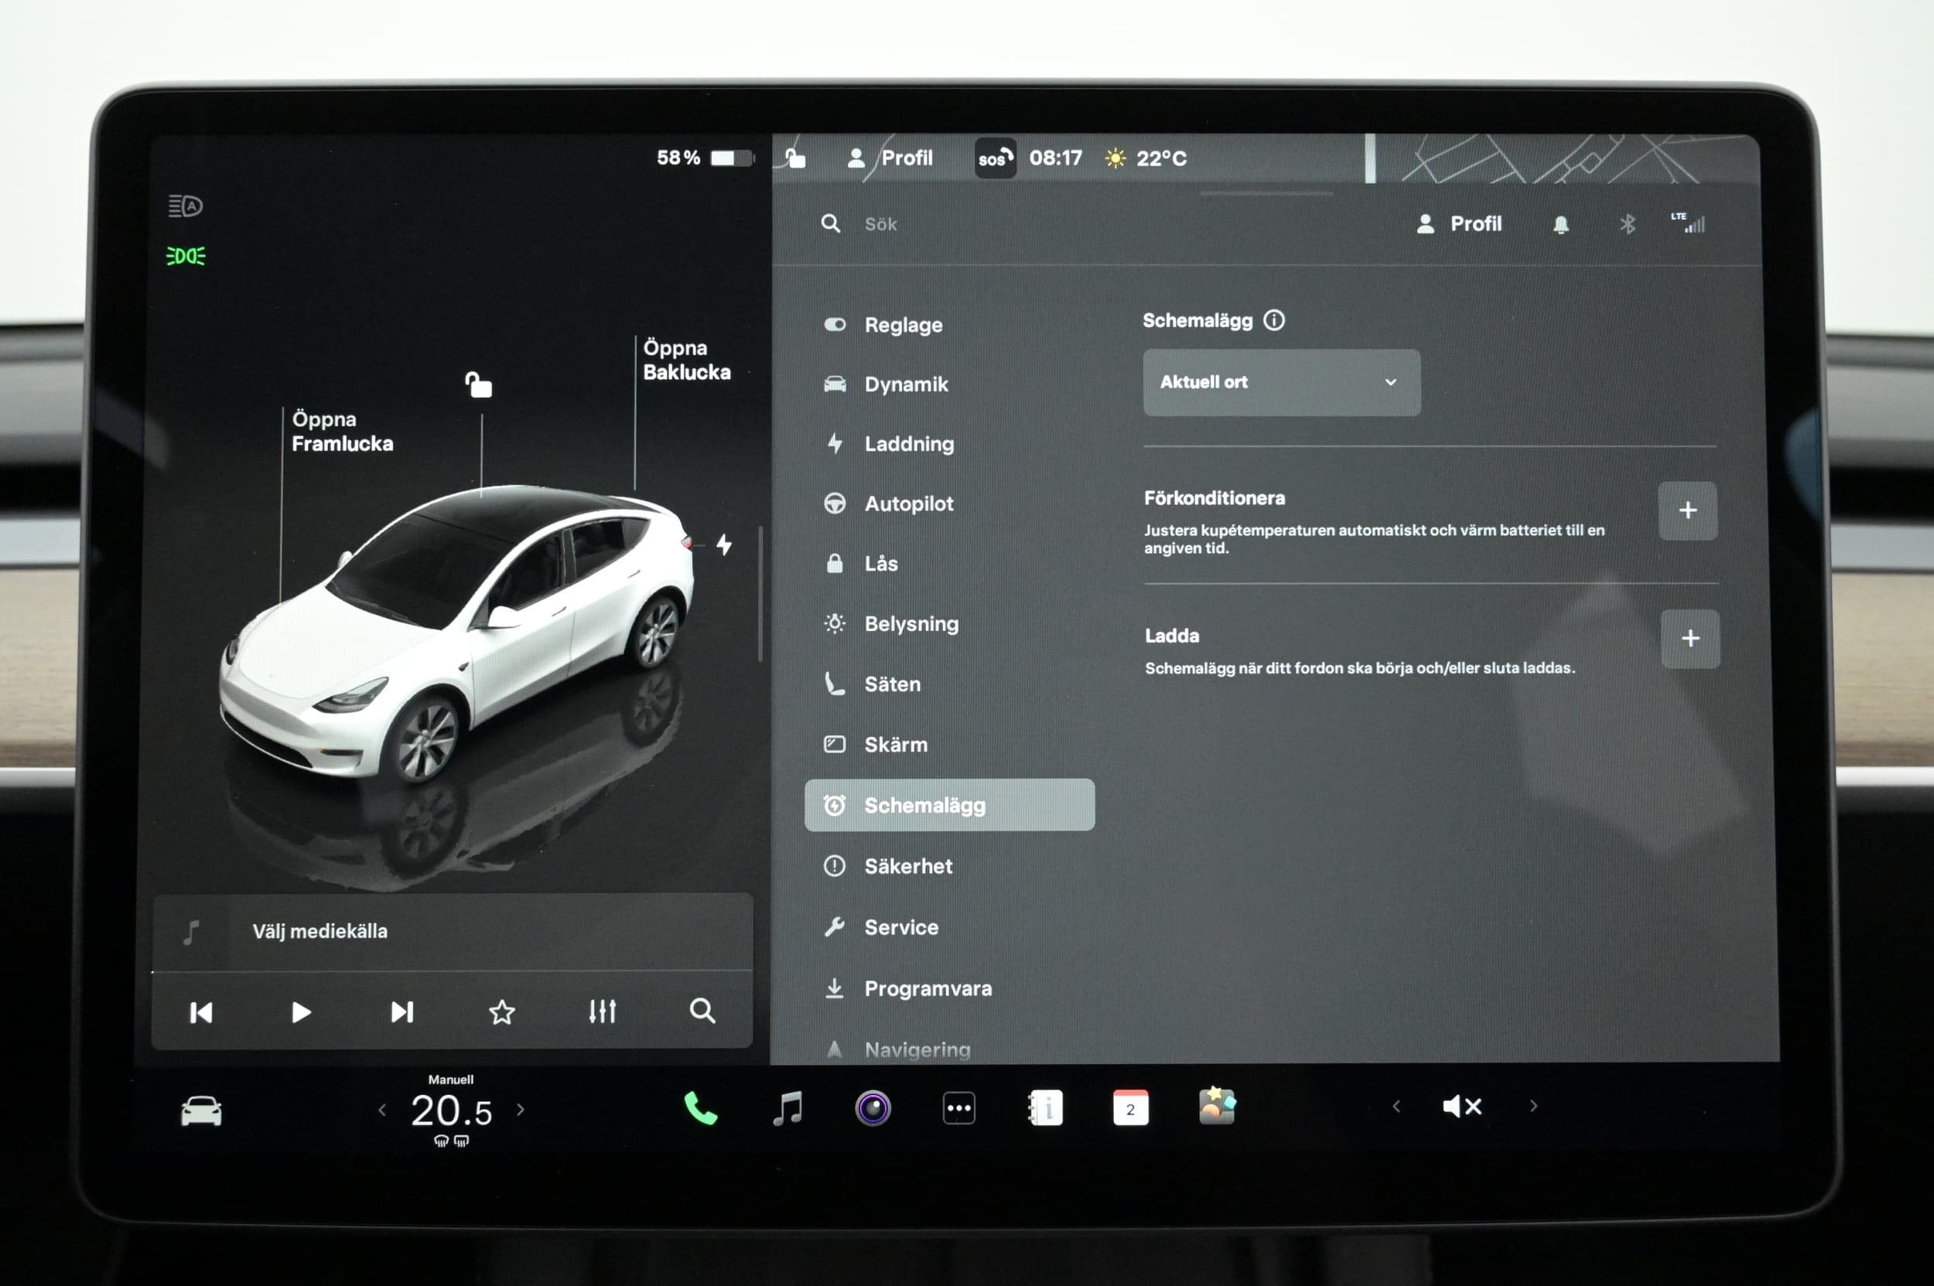Increase cabin temperature with right arrow
Image resolution: width=1934 pixels, height=1286 pixels.
(x=520, y=1110)
